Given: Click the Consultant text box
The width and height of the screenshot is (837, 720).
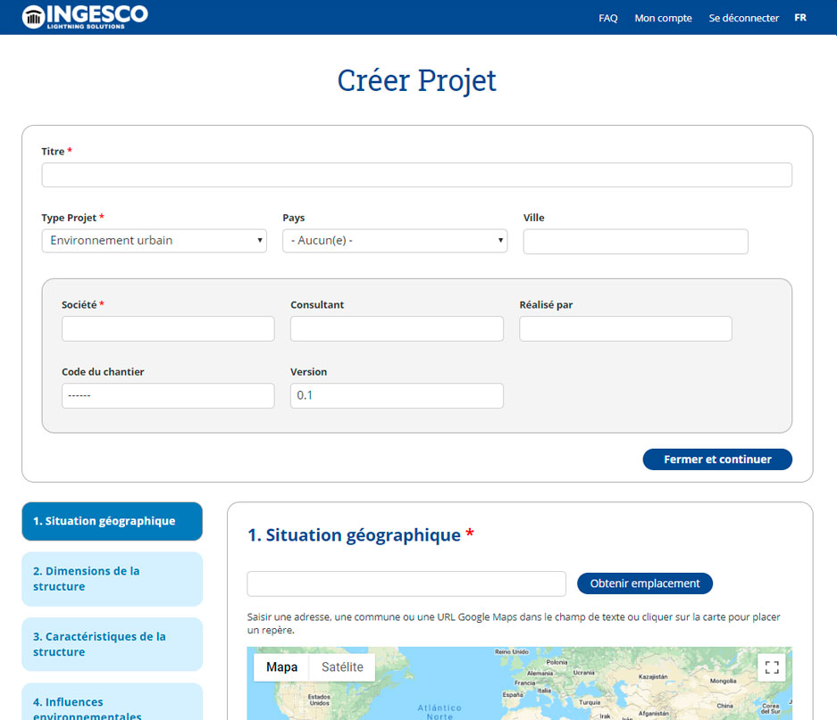Looking at the screenshot, I should 397,328.
